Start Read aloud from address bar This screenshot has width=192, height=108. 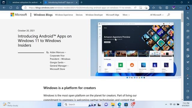point(135,7)
